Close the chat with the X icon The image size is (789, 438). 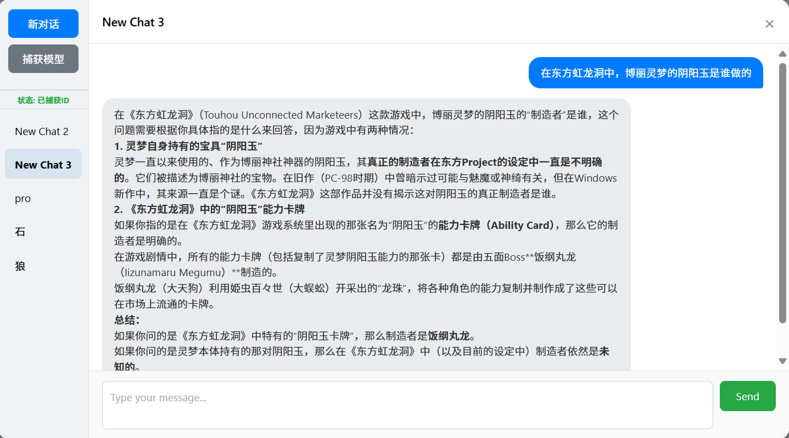tap(769, 24)
